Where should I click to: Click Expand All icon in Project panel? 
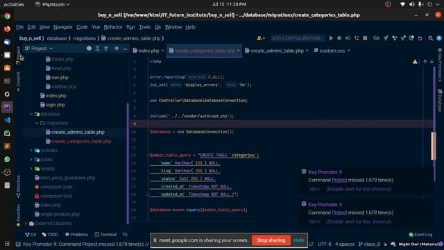point(97,49)
